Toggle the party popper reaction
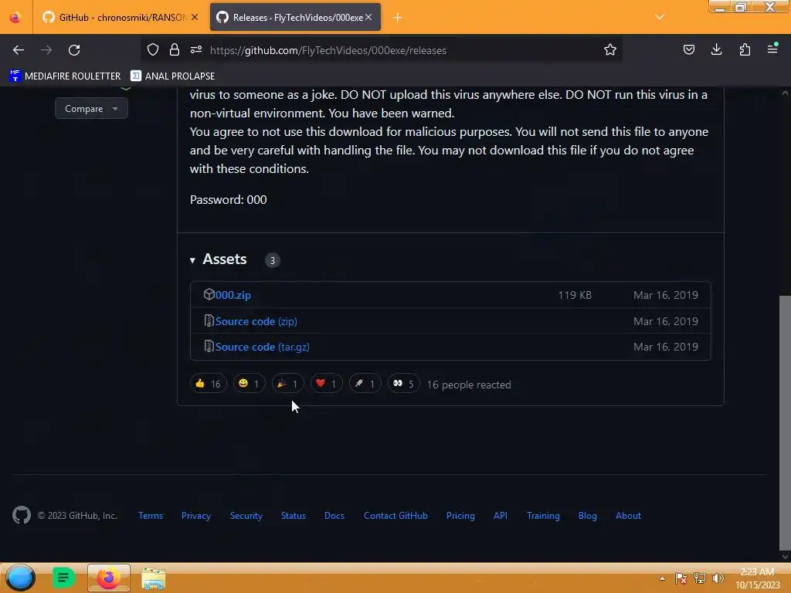This screenshot has width=791, height=593. pos(287,384)
